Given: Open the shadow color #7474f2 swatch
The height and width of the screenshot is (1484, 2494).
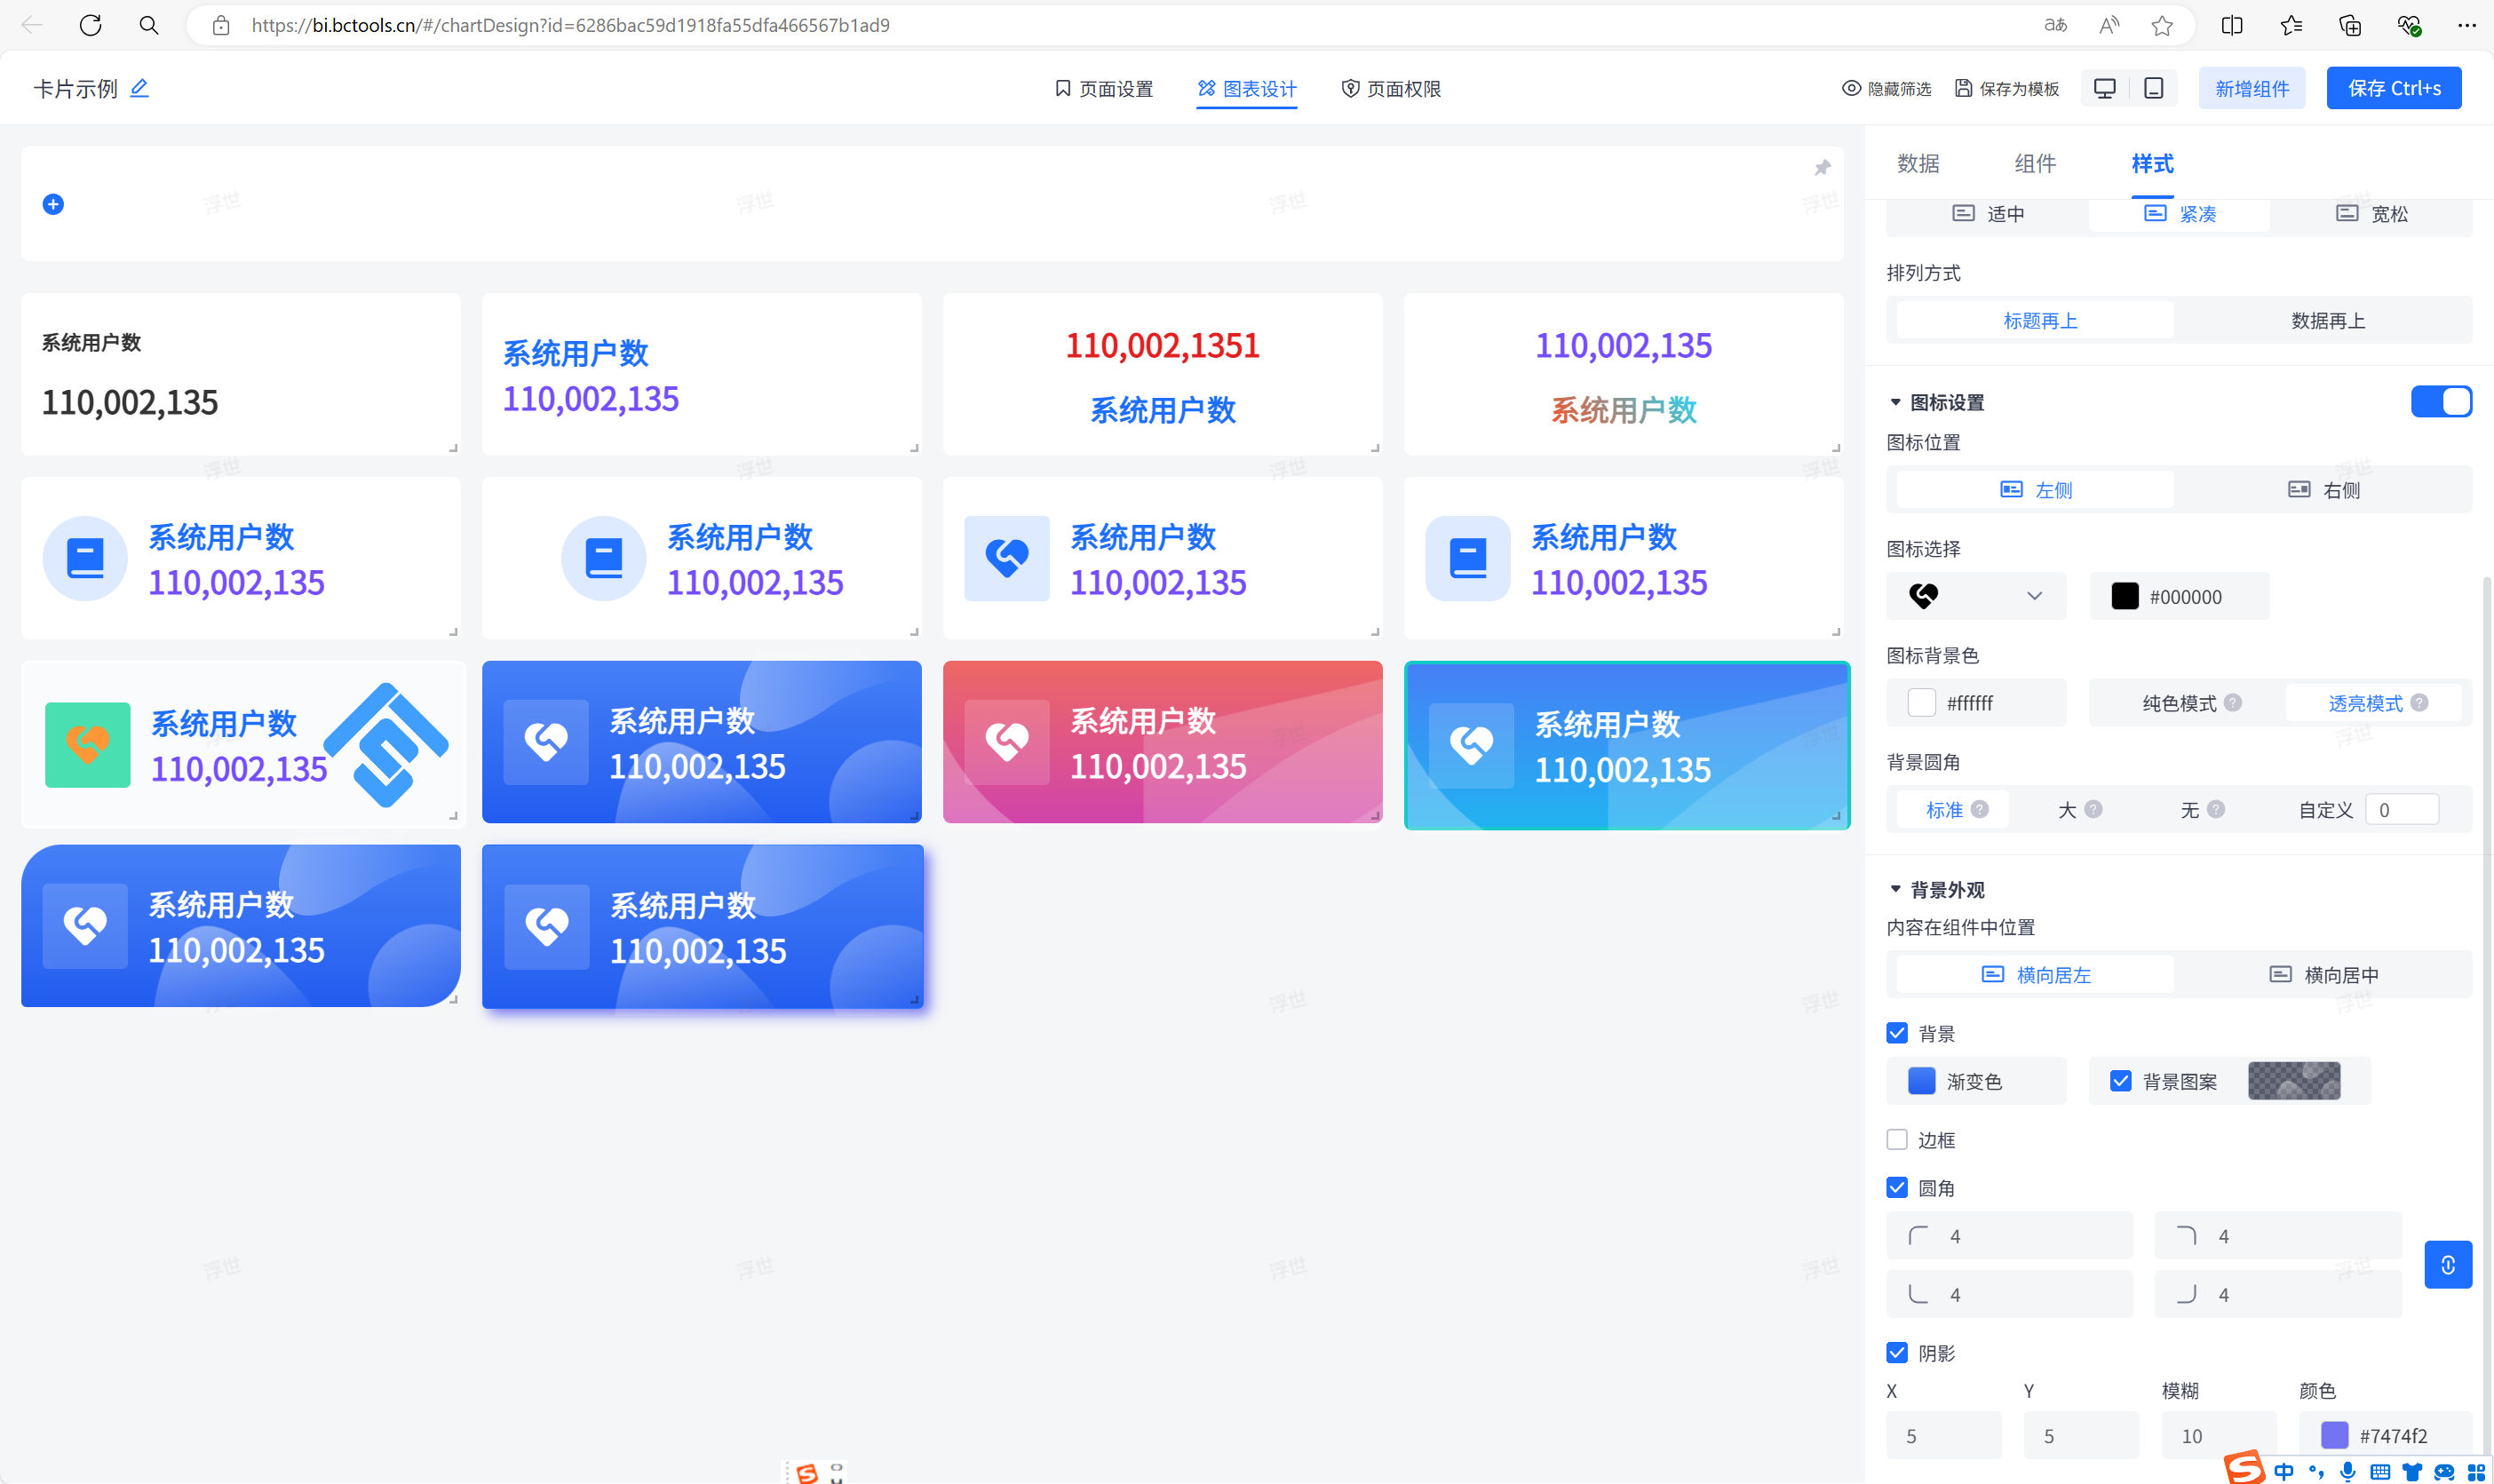Looking at the screenshot, I should [2334, 1435].
